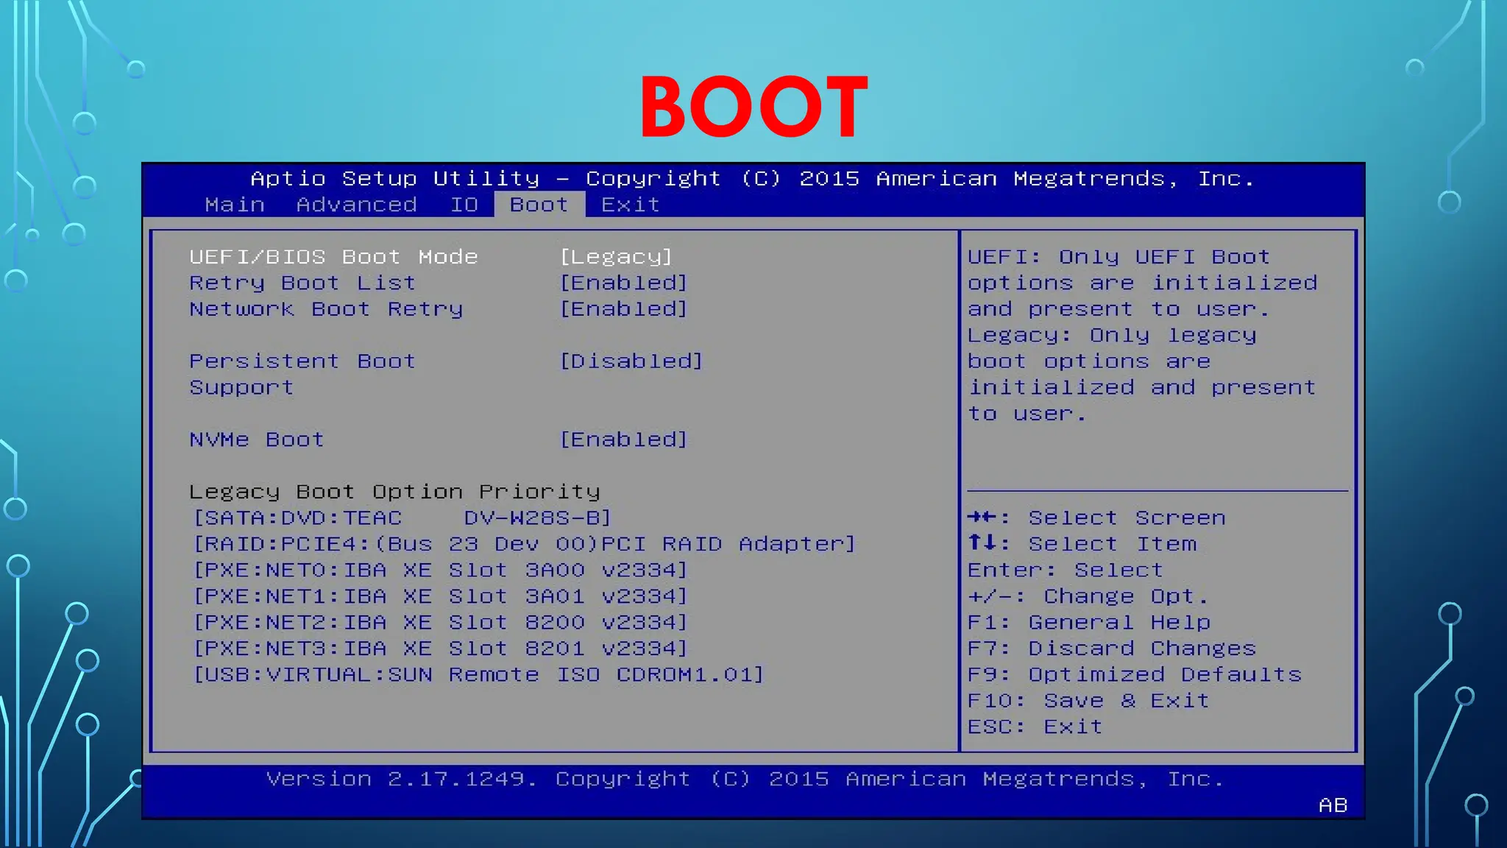Click the up-down arrows Select Item icon

click(x=982, y=543)
